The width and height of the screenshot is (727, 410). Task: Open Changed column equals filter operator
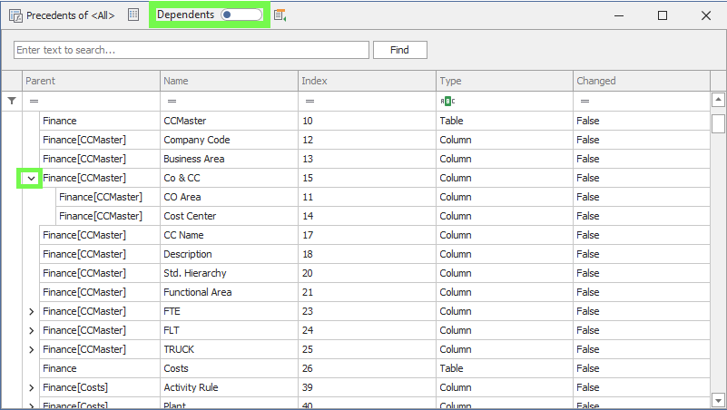(x=585, y=102)
